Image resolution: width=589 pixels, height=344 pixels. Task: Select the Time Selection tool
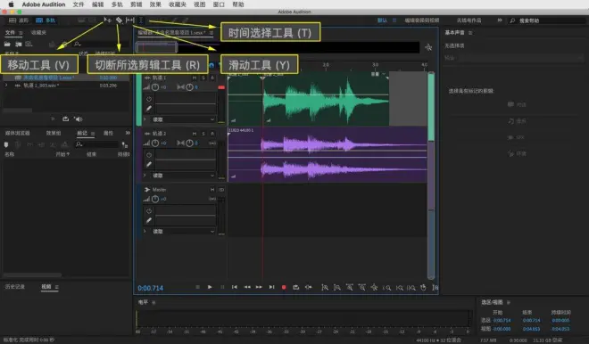[x=141, y=20]
